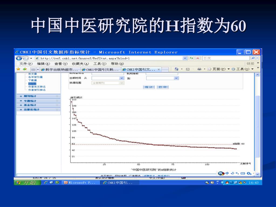Click the Internet Explorer quick launch icon
This screenshot has height=207, width=276.
[46, 183]
